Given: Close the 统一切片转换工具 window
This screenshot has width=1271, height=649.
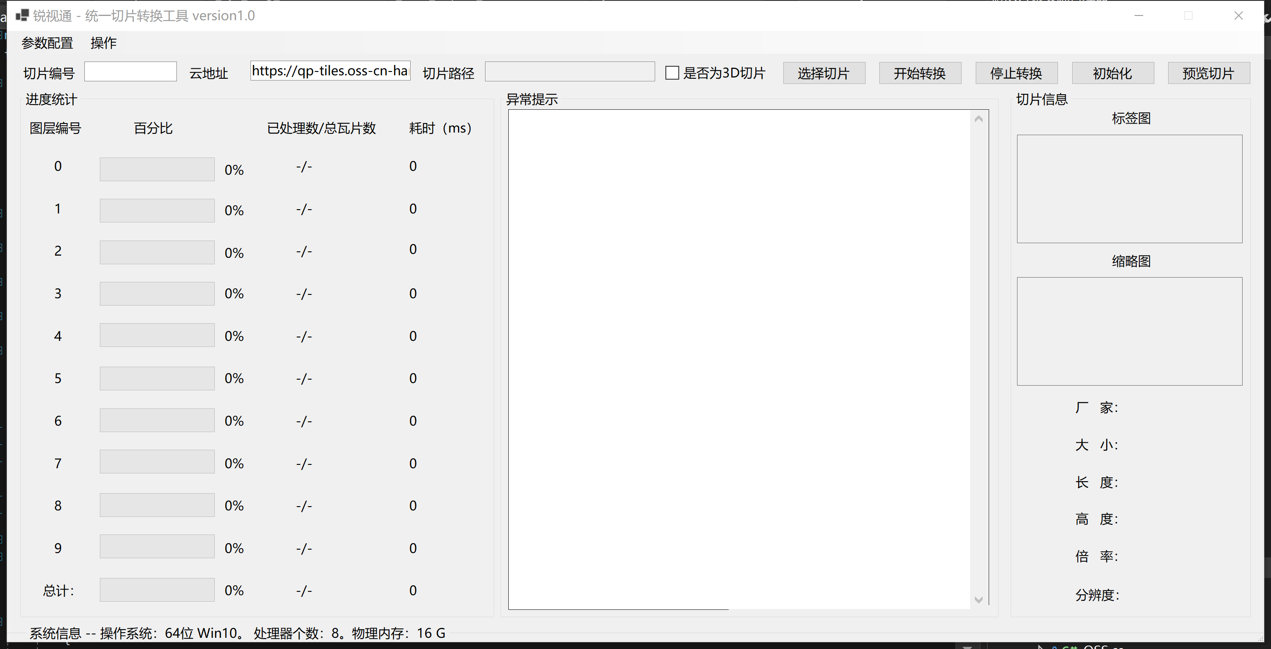Looking at the screenshot, I should tap(1238, 15).
